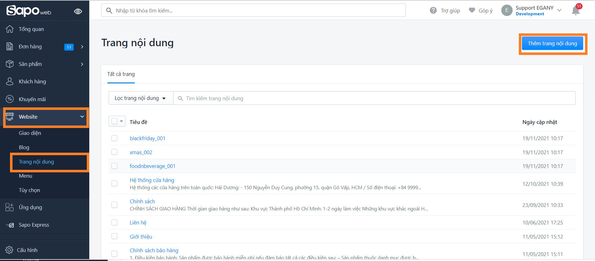Click the 53 orders badge
595x261 pixels.
tap(69, 47)
